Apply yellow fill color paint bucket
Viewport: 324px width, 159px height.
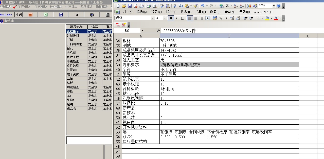pyautogui.click(x=267, y=18)
